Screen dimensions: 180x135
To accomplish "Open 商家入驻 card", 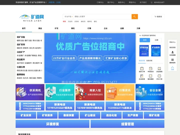I will pos(90,92).
